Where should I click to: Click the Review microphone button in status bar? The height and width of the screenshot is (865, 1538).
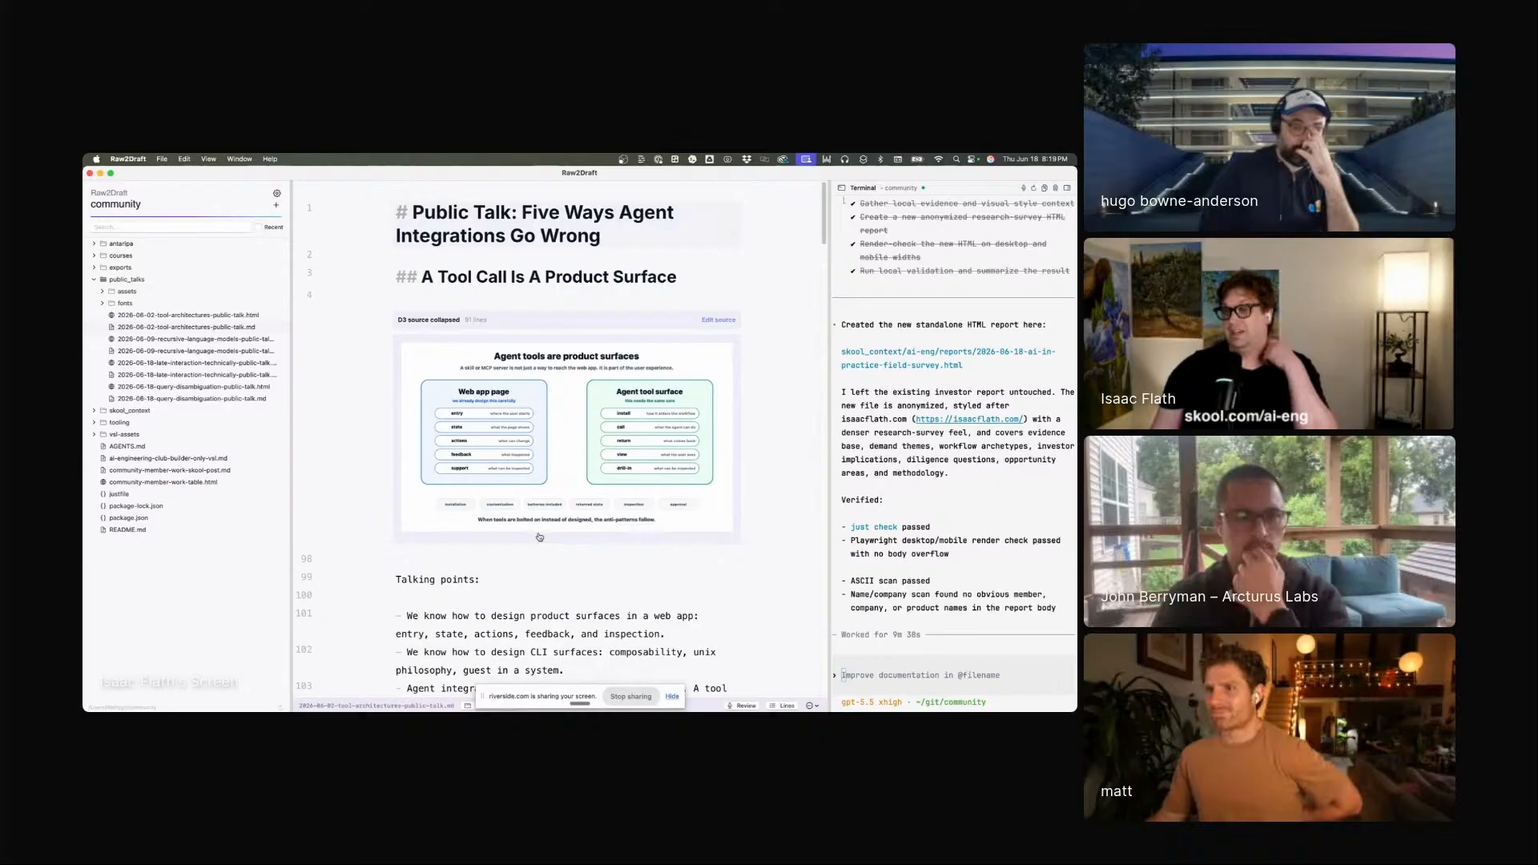tap(742, 706)
